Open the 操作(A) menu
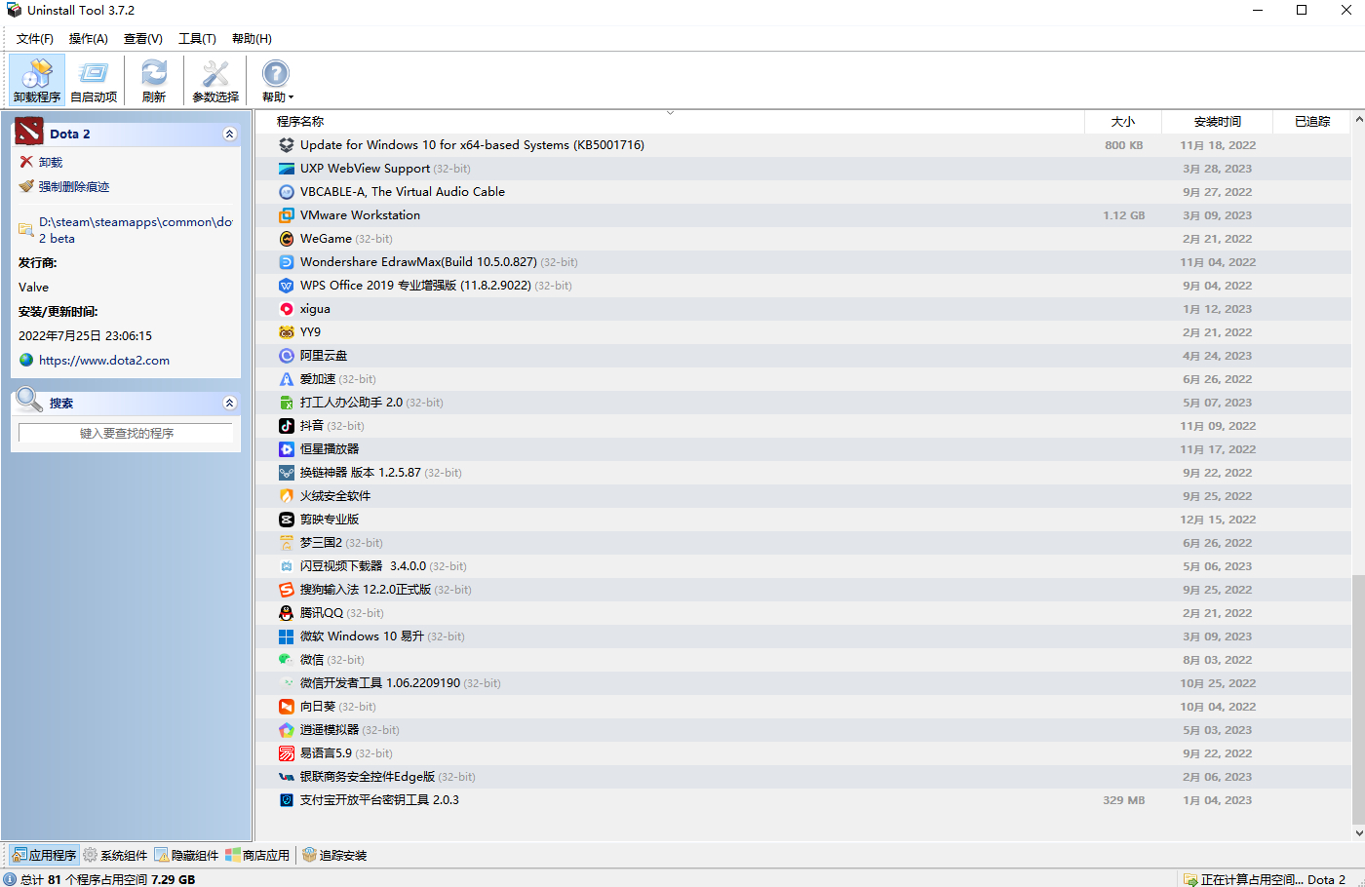Viewport: 1365px width, 887px height. point(89,39)
